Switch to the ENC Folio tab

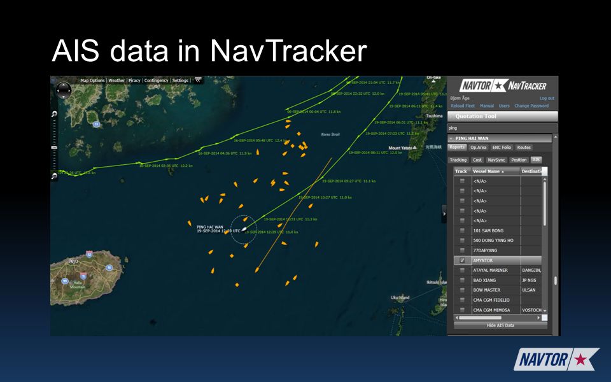[502, 147]
